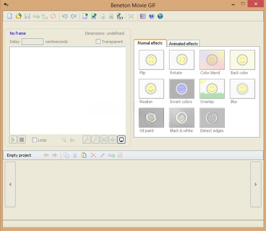Click the full screen monitor preview button
266x231 pixels.
point(121,140)
